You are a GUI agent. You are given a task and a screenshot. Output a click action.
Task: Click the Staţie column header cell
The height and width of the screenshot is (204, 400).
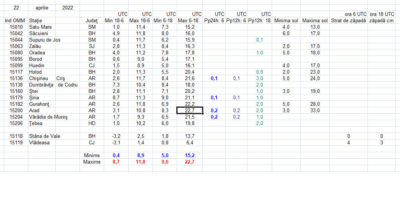(x=42, y=21)
